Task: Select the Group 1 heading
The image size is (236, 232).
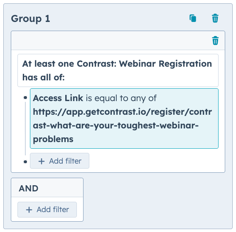Action: click(30, 19)
